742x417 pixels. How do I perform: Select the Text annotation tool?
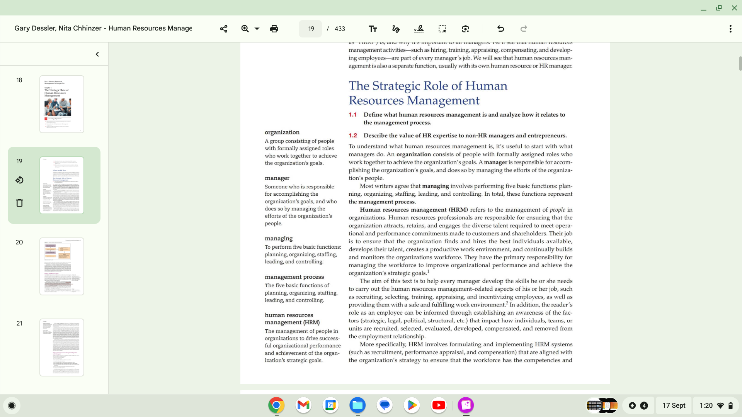click(x=373, y=29)
